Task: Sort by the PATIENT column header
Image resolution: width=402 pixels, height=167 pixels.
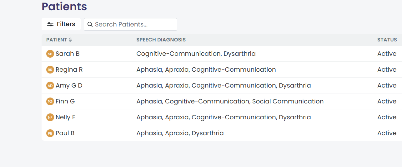Action: pos(57,40)
